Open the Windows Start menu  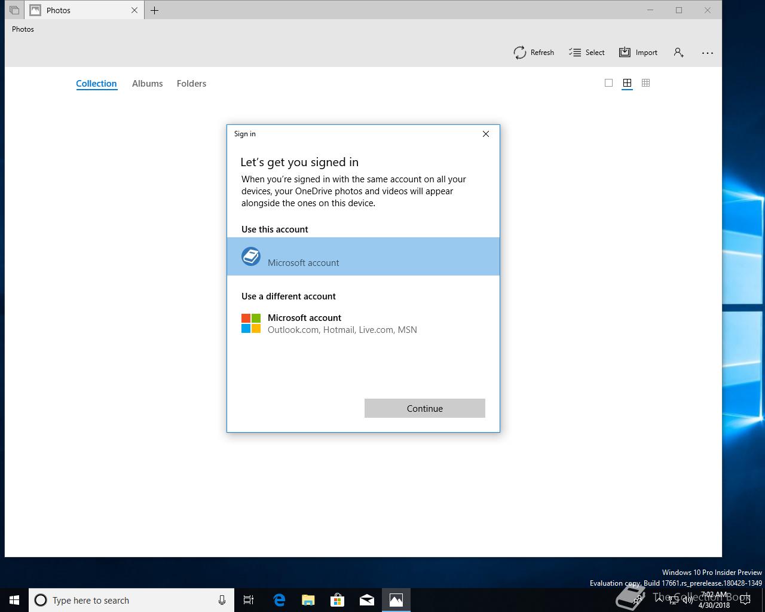click(x=14, y=600)
